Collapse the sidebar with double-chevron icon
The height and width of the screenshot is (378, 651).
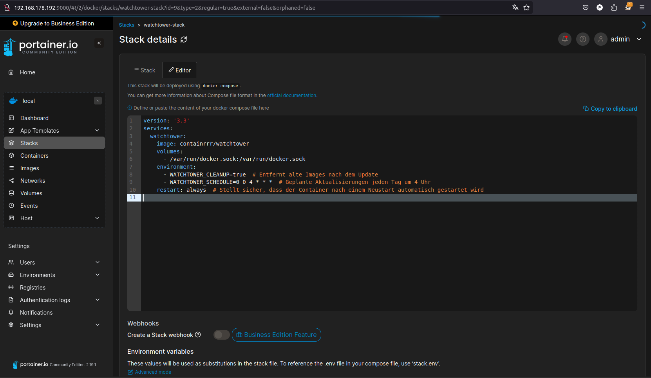(x=99, y=43)
